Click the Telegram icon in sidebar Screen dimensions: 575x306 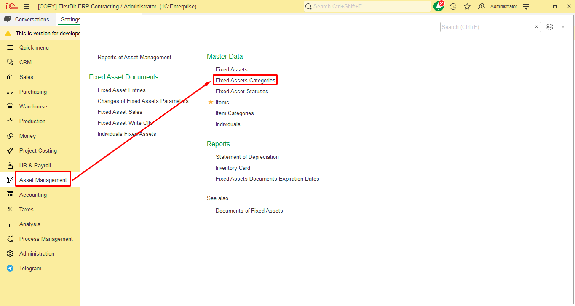pyautogui.click(x=10, y=268)
